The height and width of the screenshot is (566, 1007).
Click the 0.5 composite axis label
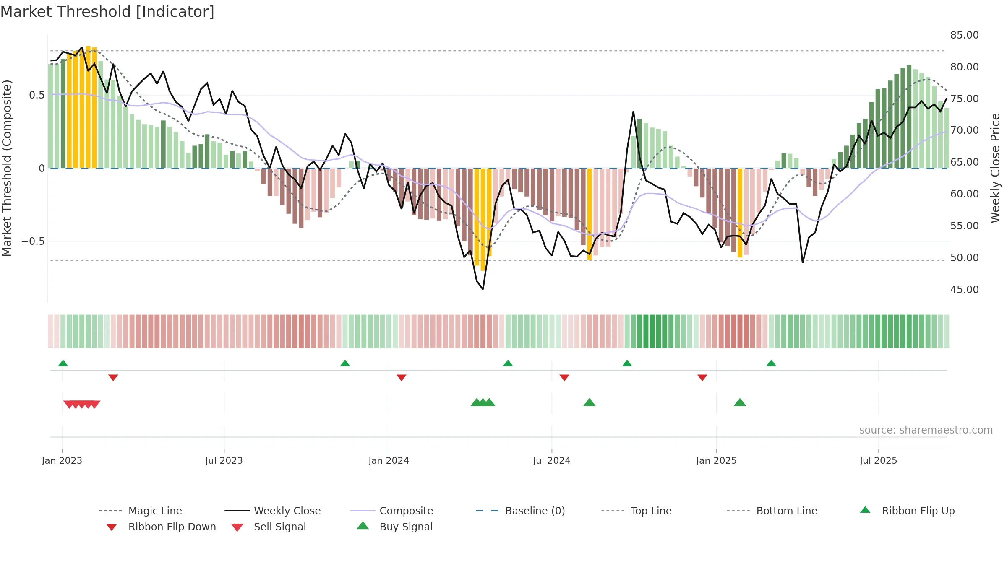click(37, 95)
